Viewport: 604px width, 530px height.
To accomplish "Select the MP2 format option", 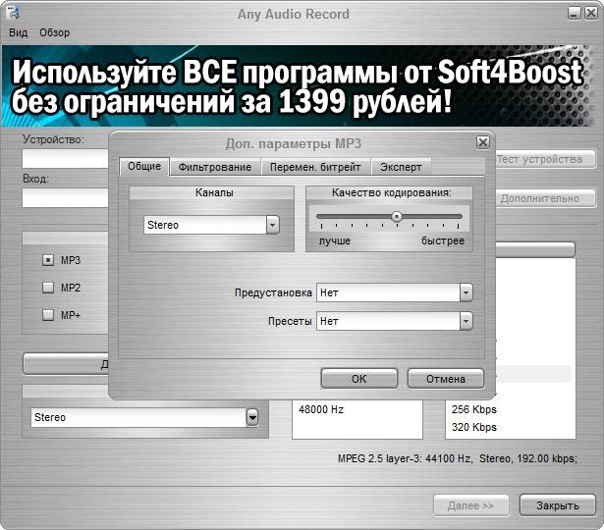I will click(48, 288).
